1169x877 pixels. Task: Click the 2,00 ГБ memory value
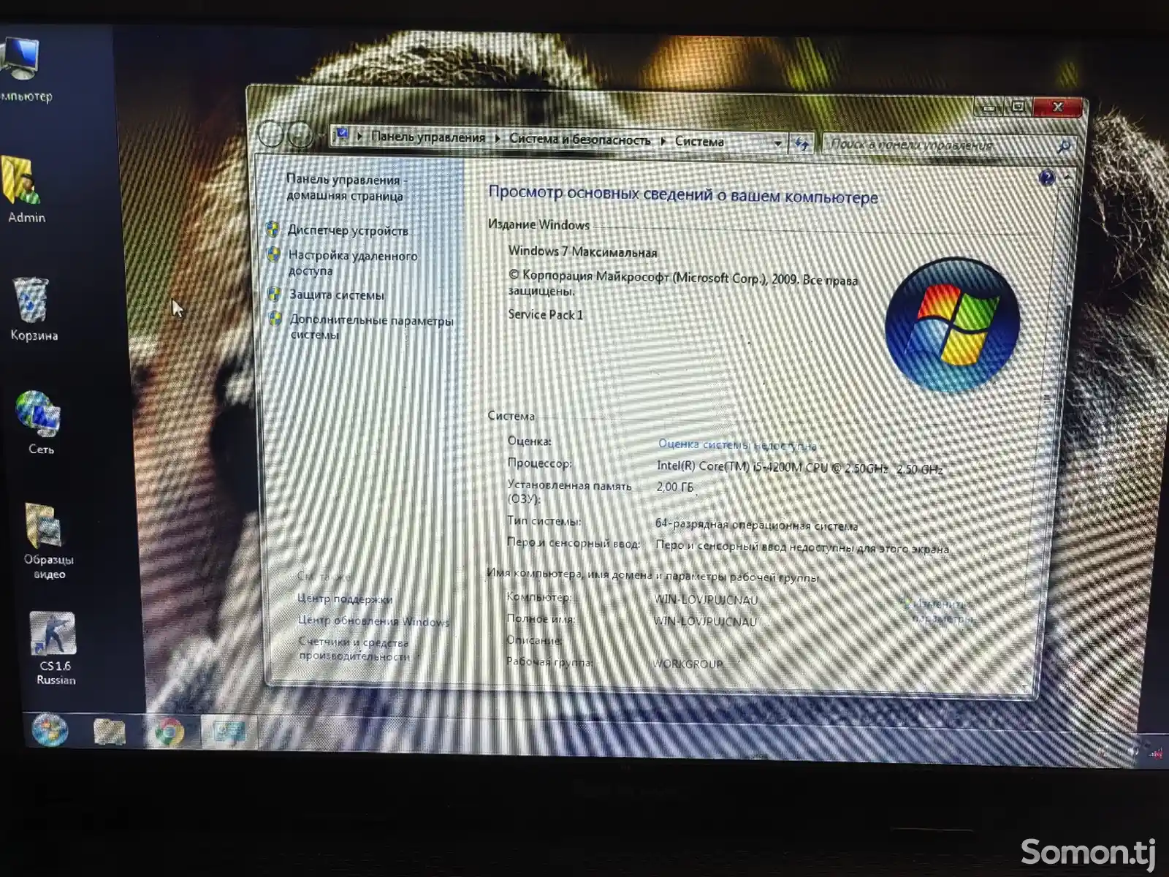[674, 487]
